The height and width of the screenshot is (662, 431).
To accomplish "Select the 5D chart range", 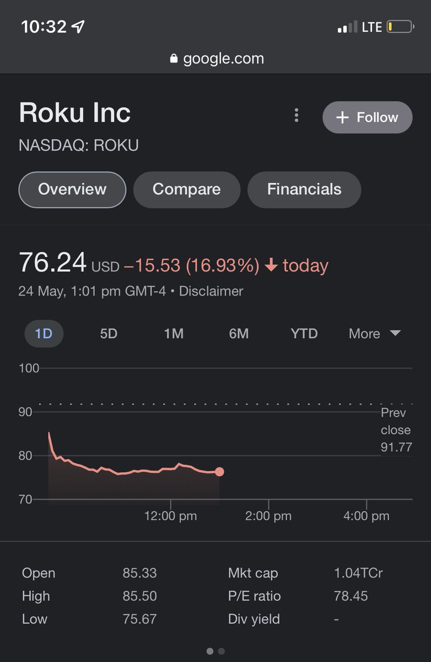I will (x=109, y=334).
